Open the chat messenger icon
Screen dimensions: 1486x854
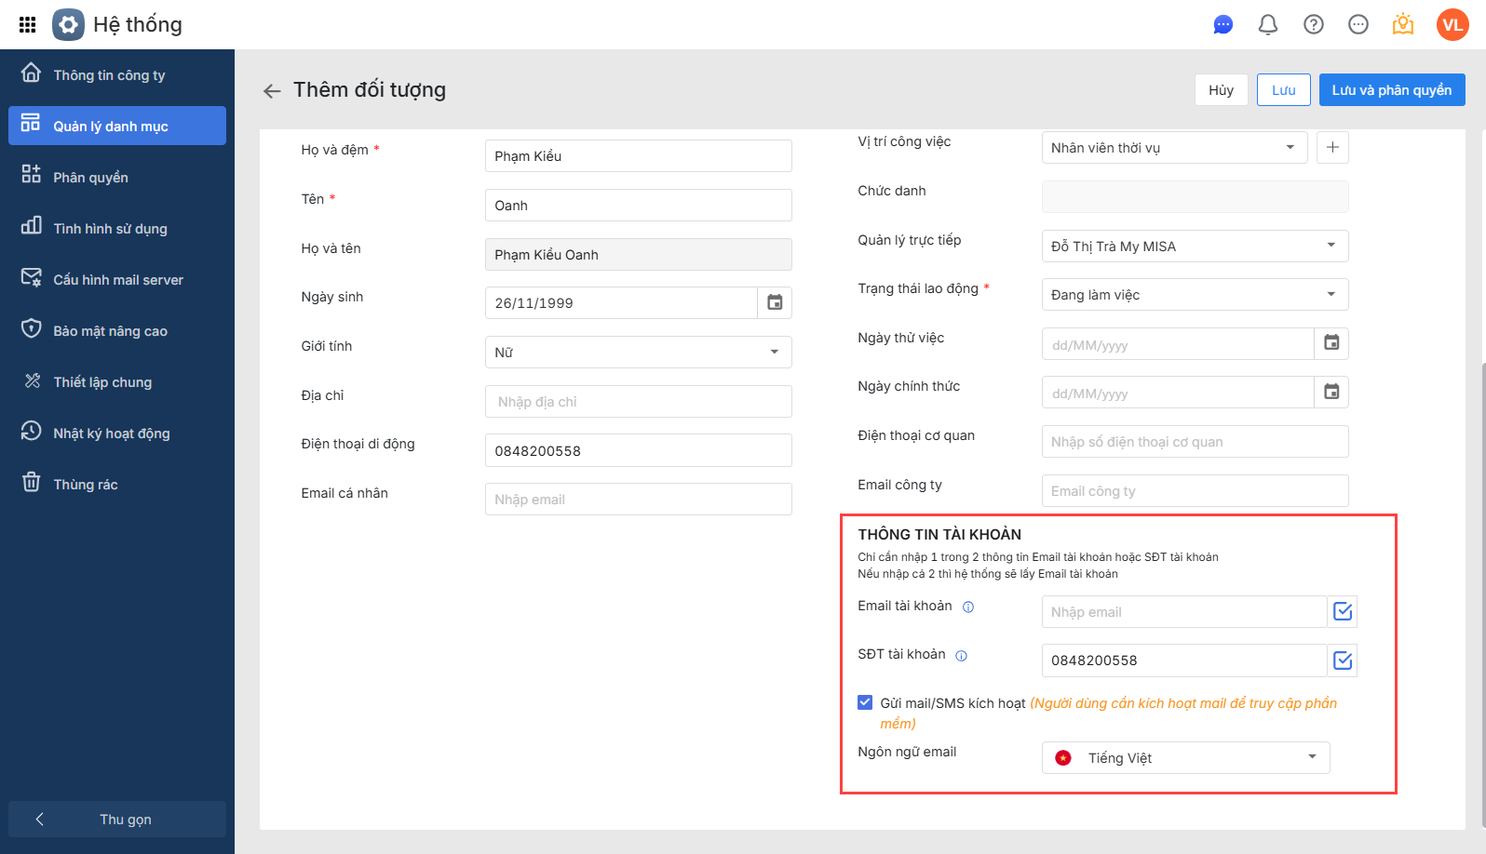(1223, 24)
